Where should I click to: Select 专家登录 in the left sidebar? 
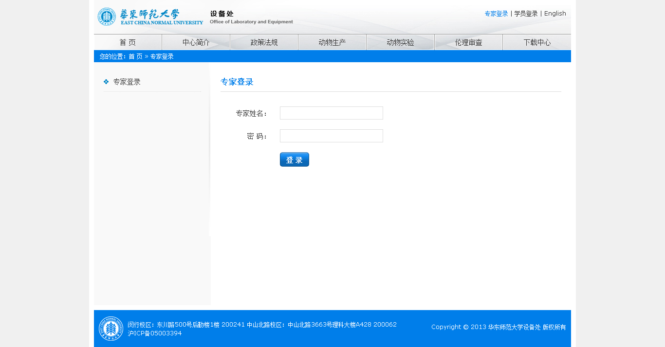(127, 82)
